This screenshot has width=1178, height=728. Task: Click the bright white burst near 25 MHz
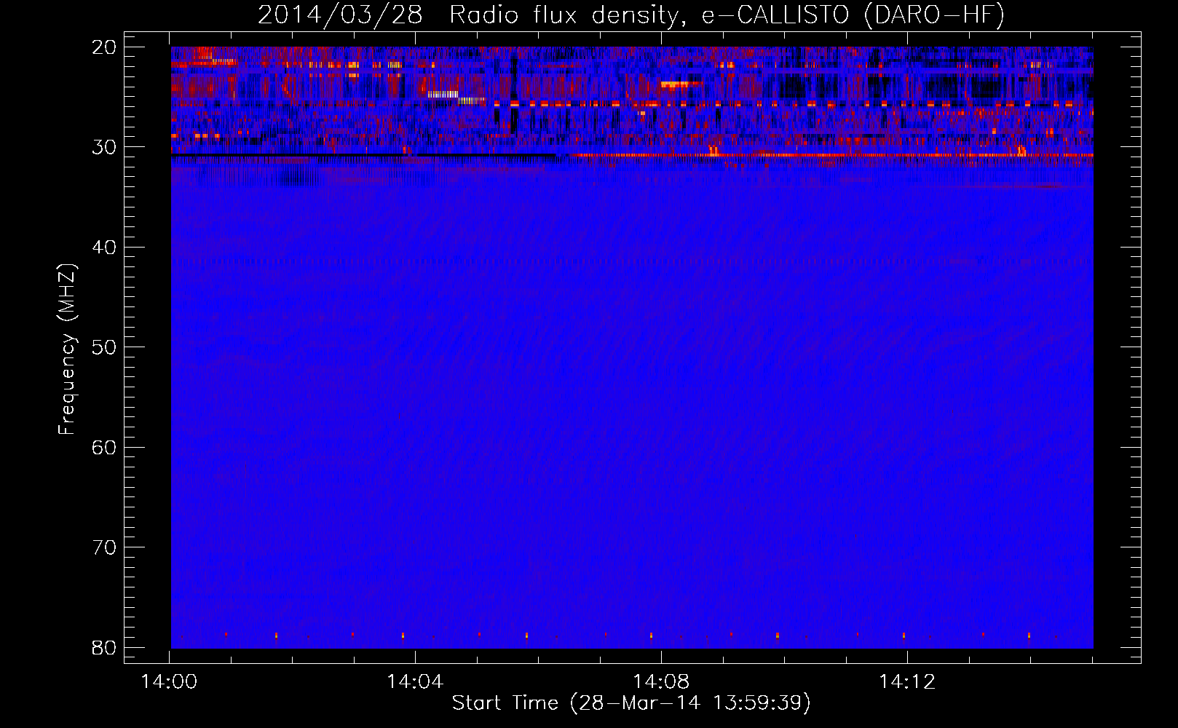coord(443,94)
